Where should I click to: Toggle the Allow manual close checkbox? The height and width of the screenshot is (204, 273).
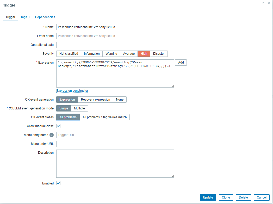click(x=58, y=126)
